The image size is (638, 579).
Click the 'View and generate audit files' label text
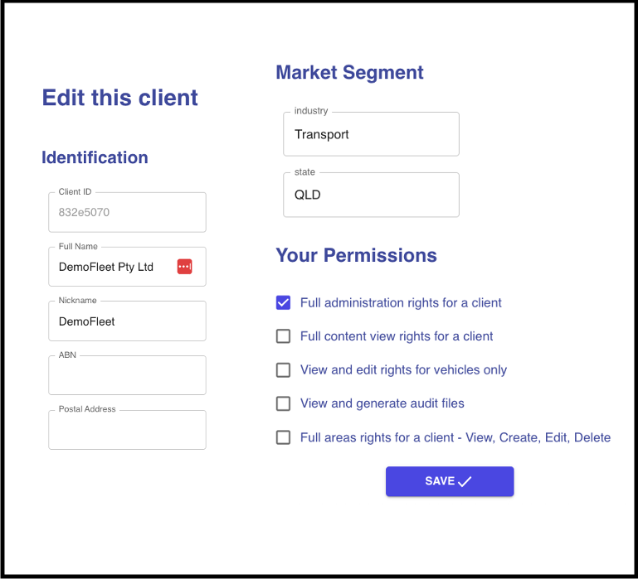coord(382,403)
